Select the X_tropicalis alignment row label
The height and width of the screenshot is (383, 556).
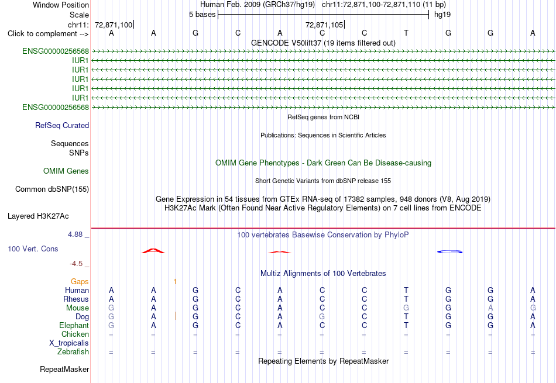[69, 343]
